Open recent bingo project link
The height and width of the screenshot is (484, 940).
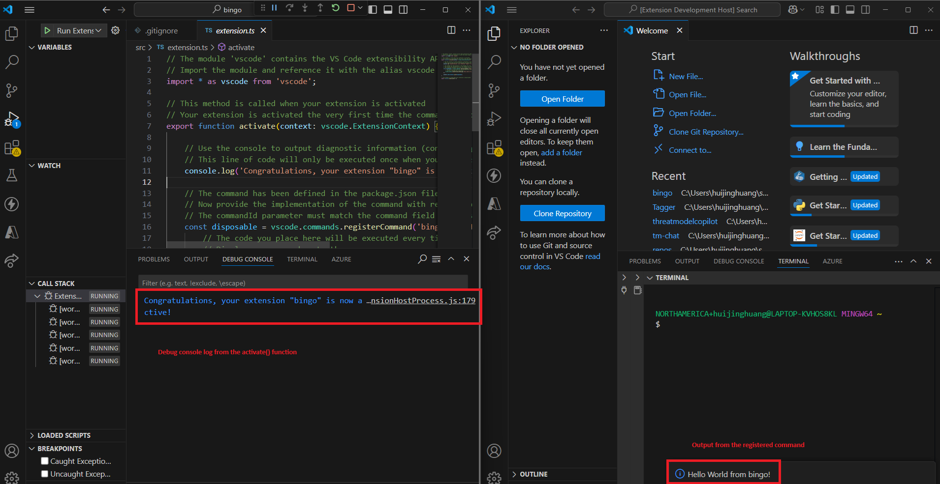click(662, 193)
